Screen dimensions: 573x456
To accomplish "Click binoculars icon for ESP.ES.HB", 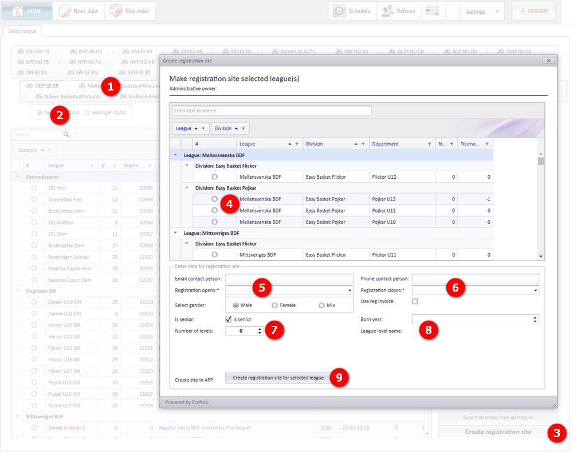I will (176, 52).
